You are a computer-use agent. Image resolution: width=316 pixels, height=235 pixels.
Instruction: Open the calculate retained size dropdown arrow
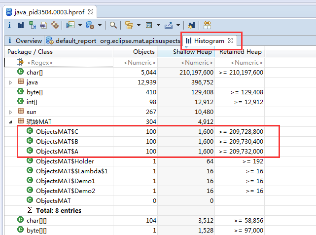pyautogui.click(x=158, y=25)
